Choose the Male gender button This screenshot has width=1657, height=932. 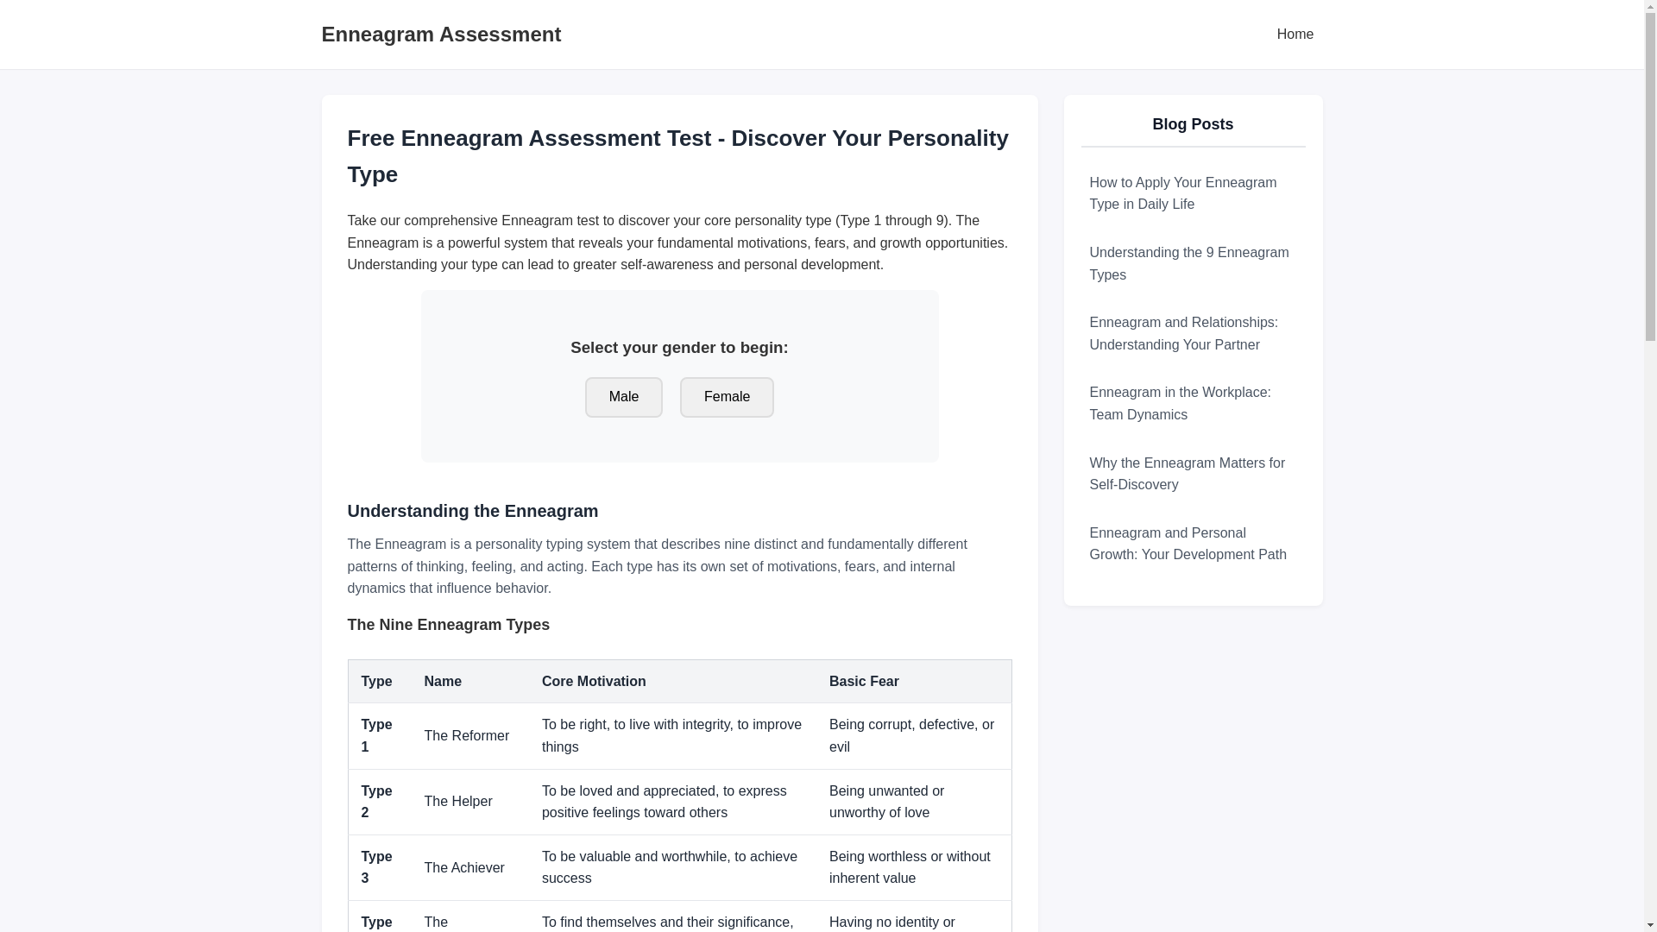[x=623, y=397]
